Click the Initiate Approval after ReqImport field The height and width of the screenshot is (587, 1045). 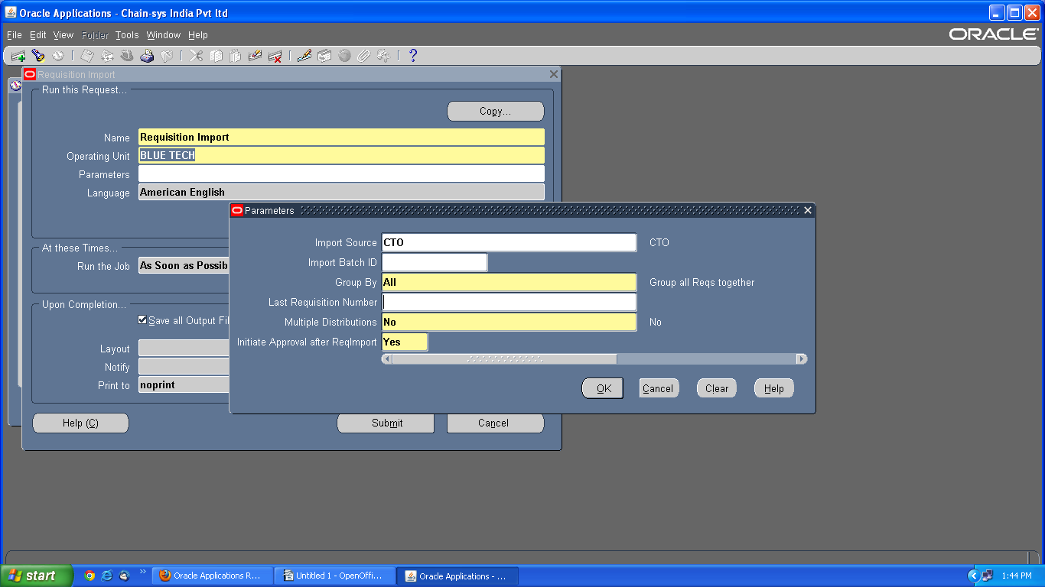pos(405,342)
